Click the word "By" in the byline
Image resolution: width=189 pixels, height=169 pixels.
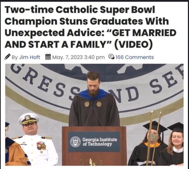15,57
